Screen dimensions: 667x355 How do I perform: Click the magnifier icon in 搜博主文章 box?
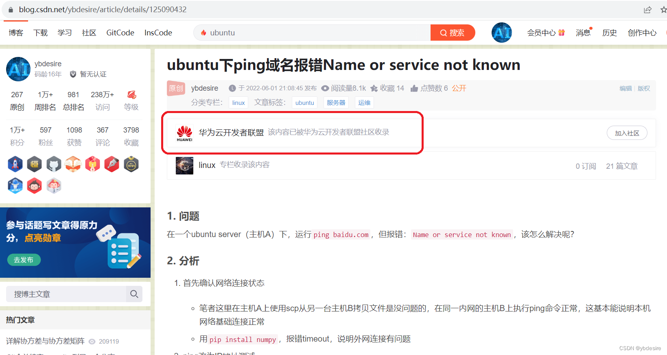134,294
